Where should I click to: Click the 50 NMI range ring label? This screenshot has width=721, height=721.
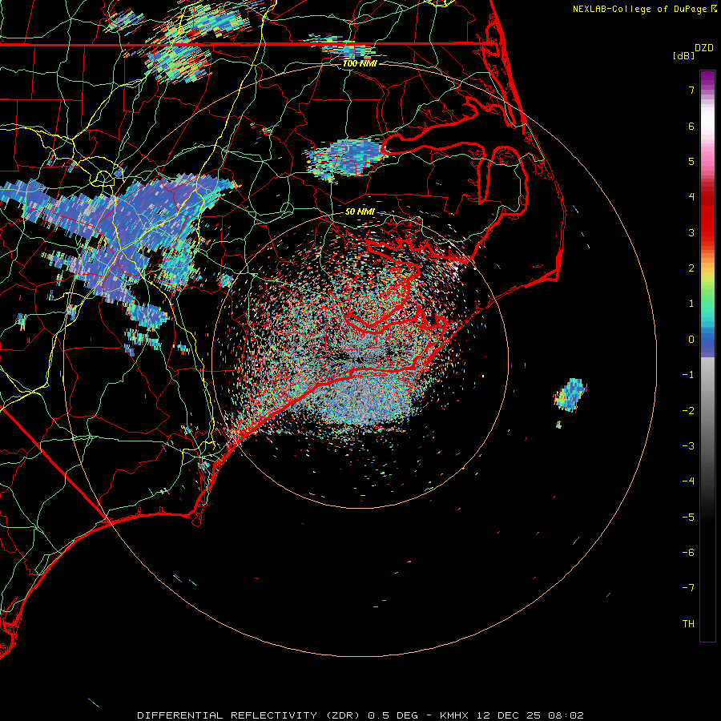pos(360,211)
